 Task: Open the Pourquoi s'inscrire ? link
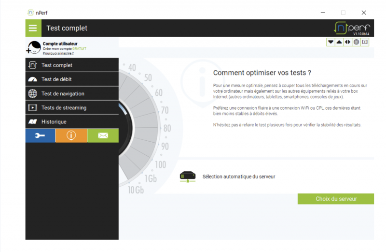58,53
